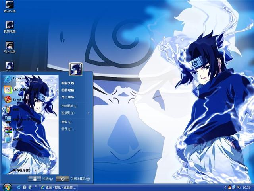Switch to 桌面 - 壁纸 taskbar window button
Viewport: 254px width, 191px height.
pyautogui.click(x=59, y=187)
